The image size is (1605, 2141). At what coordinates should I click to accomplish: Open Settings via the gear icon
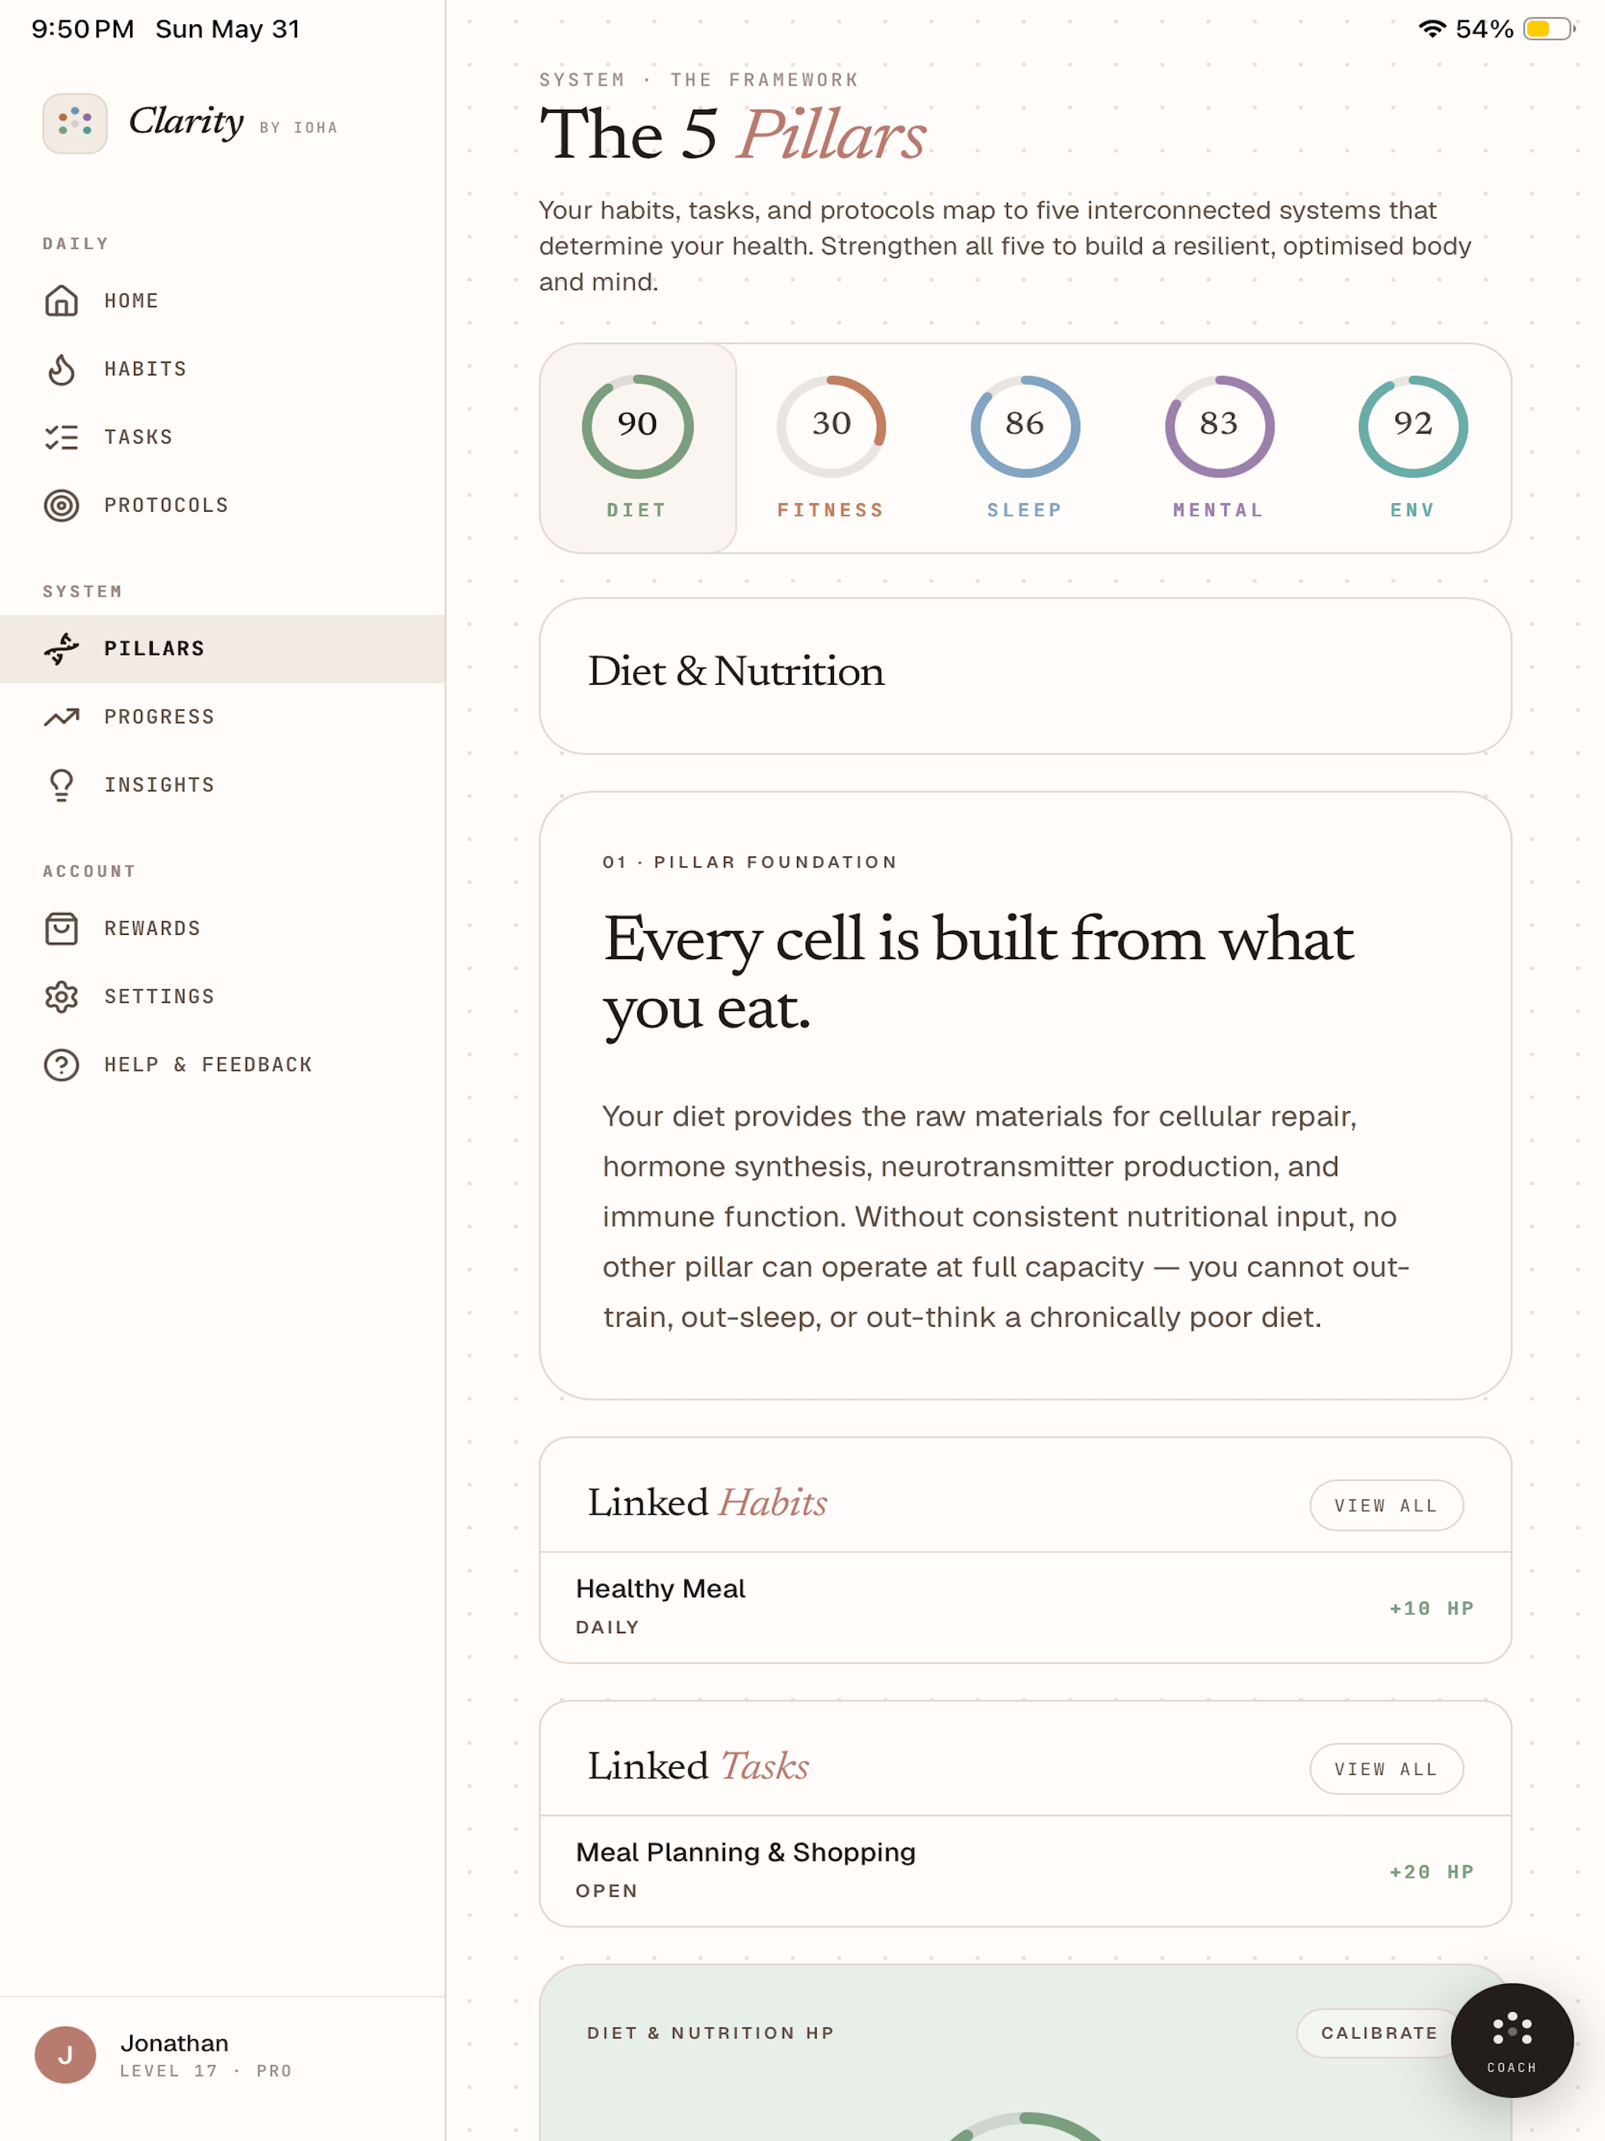61,997
